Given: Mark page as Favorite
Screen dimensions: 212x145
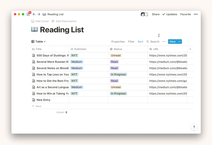Looking at the screenshot, I should point(185,14).
